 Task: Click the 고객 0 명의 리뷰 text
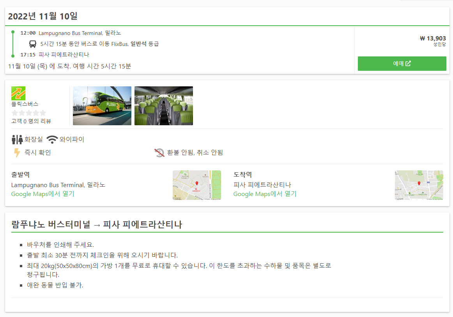31,121
